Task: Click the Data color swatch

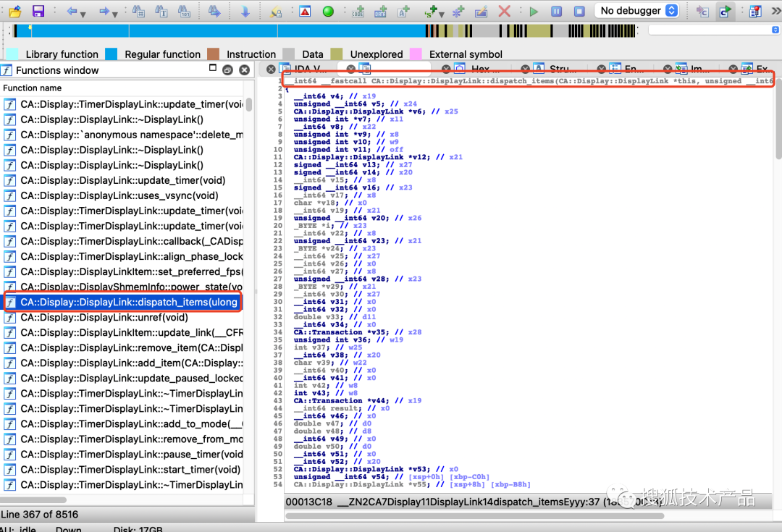Action: tap(288, 54)
